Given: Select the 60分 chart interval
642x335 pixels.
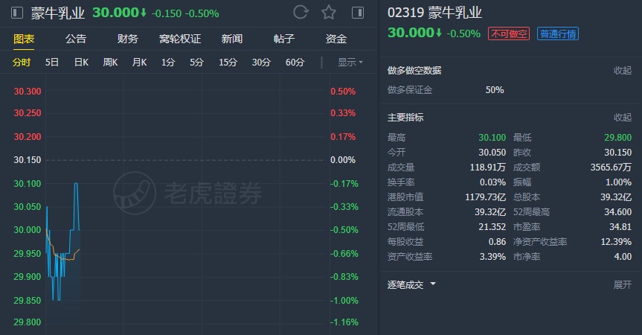Looking at the screenshot, I should pos(295,63).
